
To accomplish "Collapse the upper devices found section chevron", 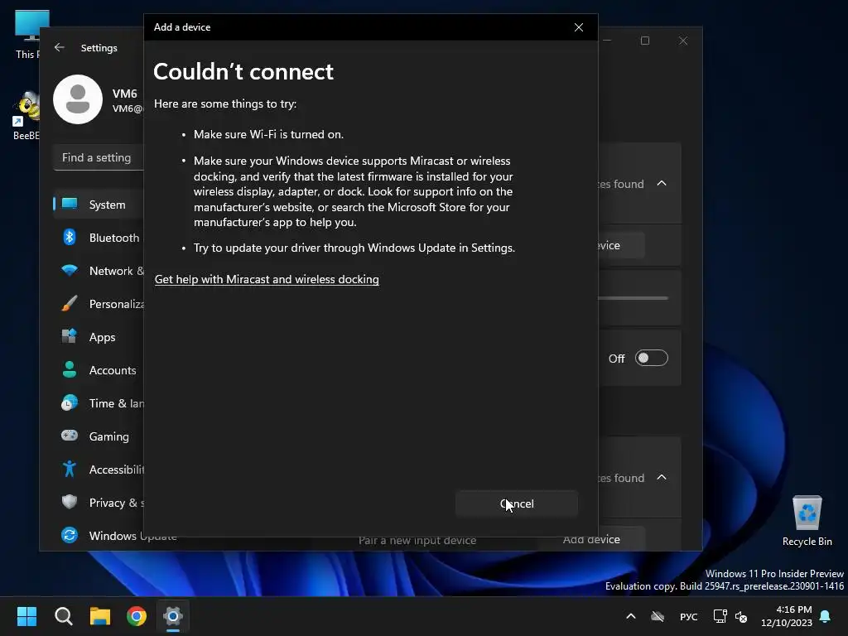I will (662, 183).
